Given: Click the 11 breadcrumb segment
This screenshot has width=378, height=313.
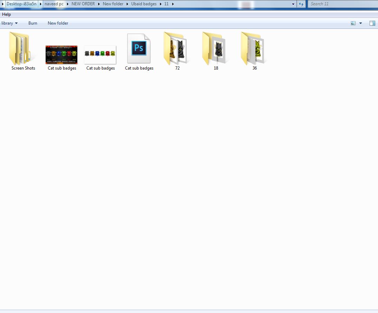Looking at the screenshot, I should pos(166,4).
